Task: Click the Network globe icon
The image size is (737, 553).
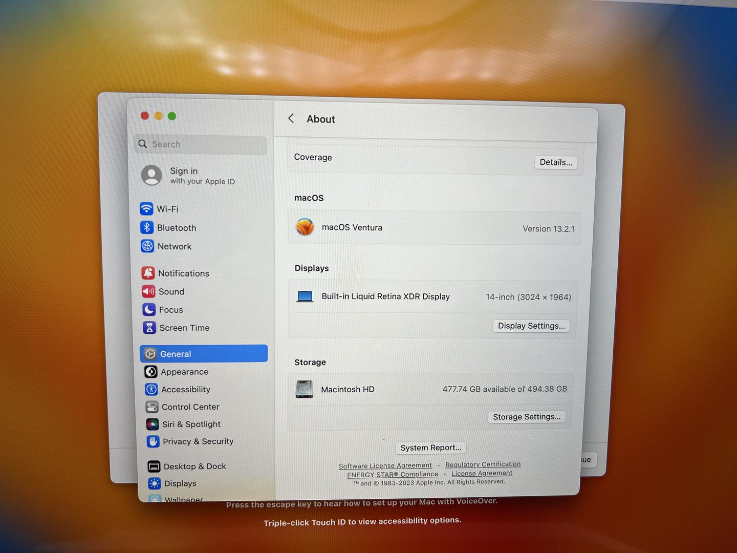Action: [x=147, y=246]
